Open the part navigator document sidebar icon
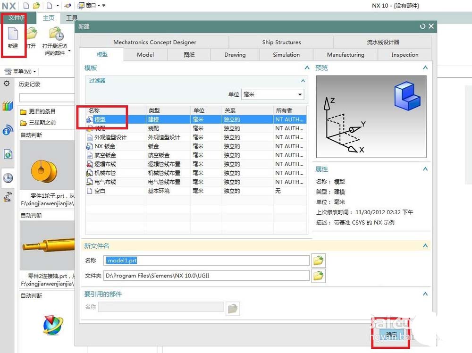Screen dimensions: 472x353 click(8, 154)
